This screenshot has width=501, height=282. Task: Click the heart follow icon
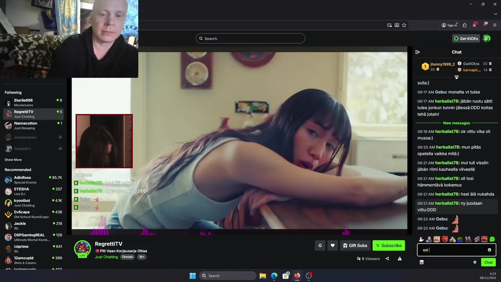[333, 246]
